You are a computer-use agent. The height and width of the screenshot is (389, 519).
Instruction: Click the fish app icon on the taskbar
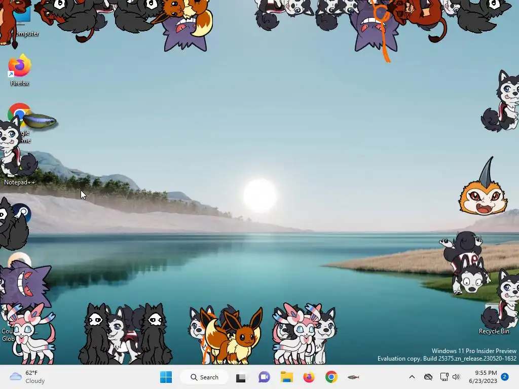353,377
